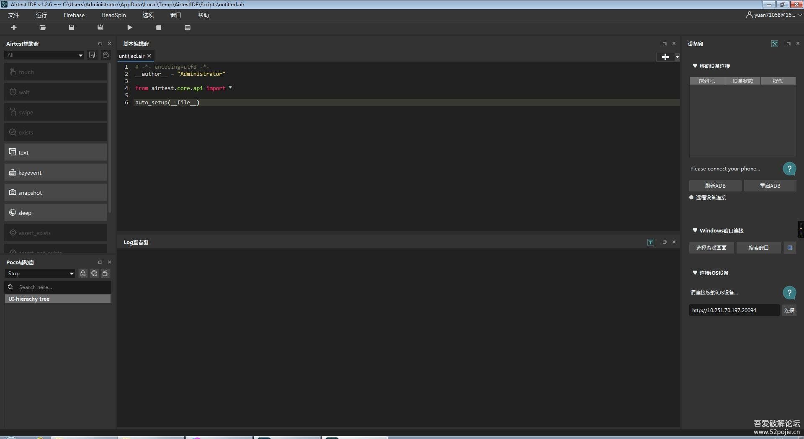
Task: Toggle the checkbox beside the search window button
Action: [x=789, y=248]
